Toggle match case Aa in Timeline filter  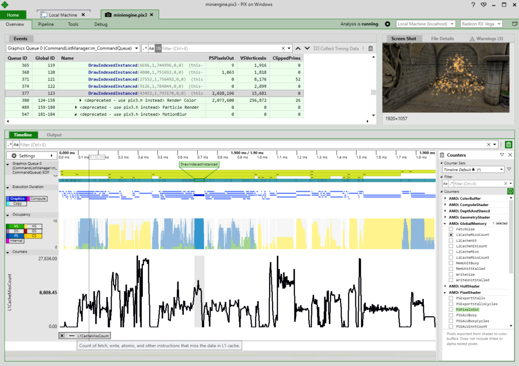16,144
